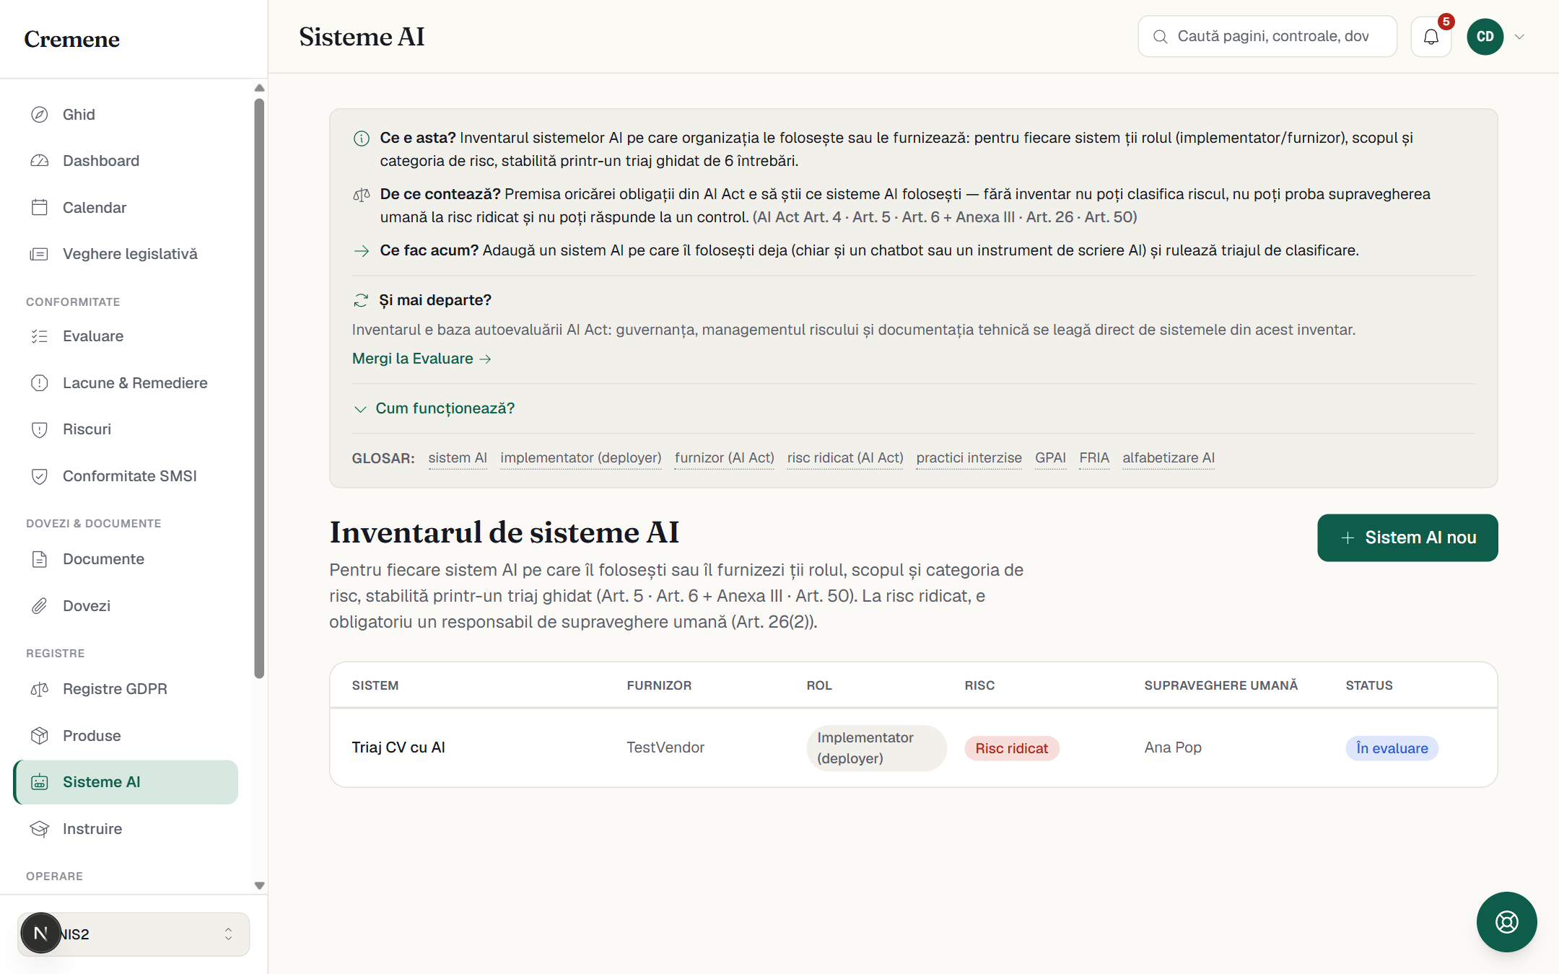Click the Produse box icon
This screenshot has height=974, width=1559.
pyautogui.click(x=40, y=736)
